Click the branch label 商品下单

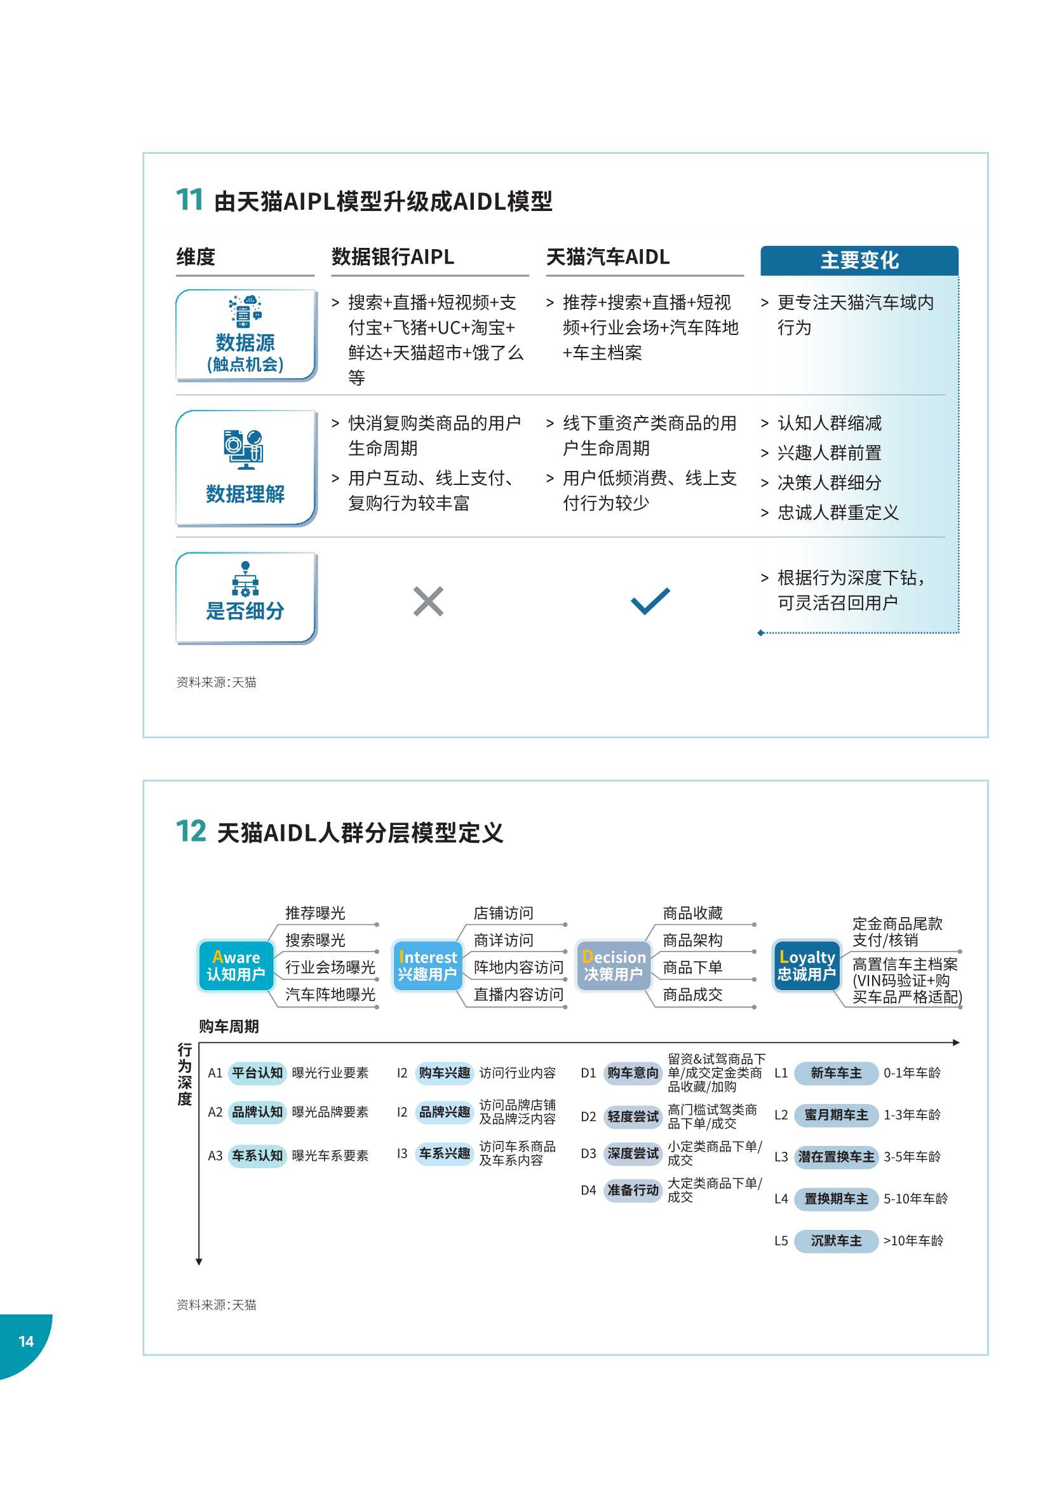tap(692, 967)
